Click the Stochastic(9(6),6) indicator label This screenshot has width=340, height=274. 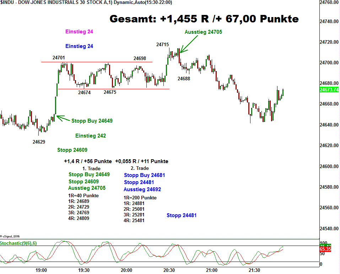click(18, 243)
